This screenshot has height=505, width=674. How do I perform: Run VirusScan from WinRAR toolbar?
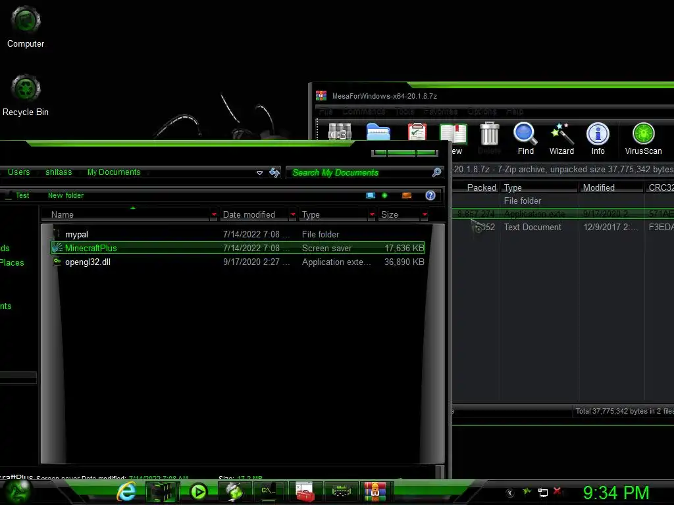644,139
